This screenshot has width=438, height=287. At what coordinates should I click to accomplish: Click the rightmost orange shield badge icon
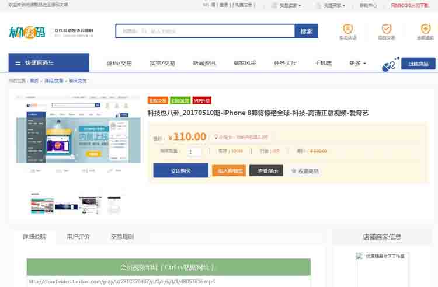[425, 29]
